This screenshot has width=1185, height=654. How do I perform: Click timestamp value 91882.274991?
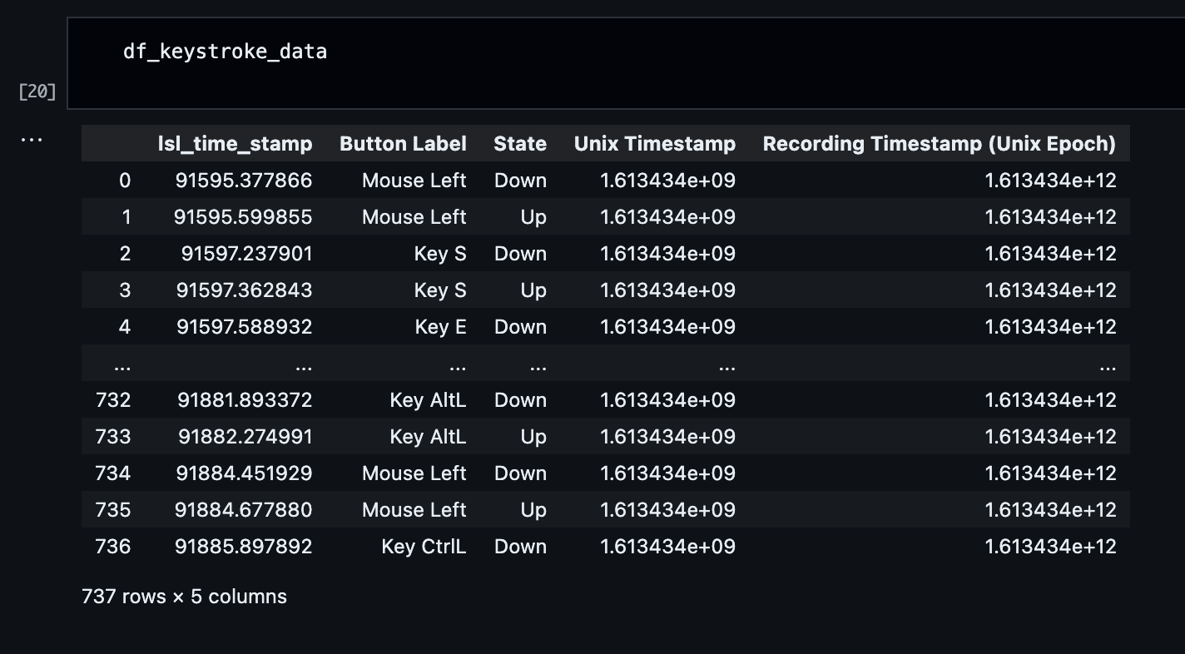pos(245,437)
